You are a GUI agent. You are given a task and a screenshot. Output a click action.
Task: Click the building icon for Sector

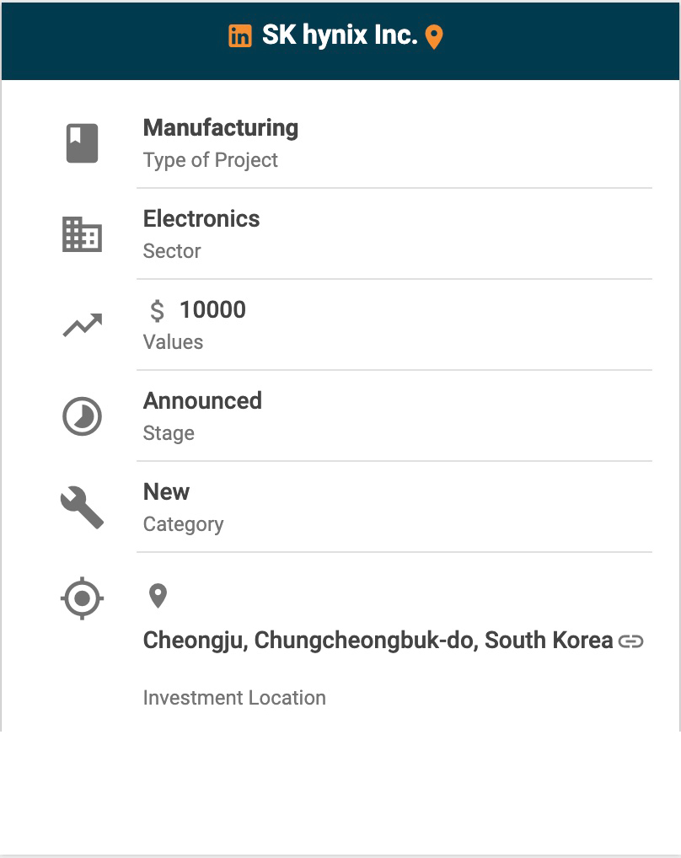tap(83, 234)
